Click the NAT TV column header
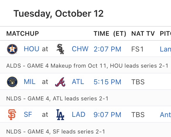This screenshot has height=137, width=171. click(x=143, y=33)
